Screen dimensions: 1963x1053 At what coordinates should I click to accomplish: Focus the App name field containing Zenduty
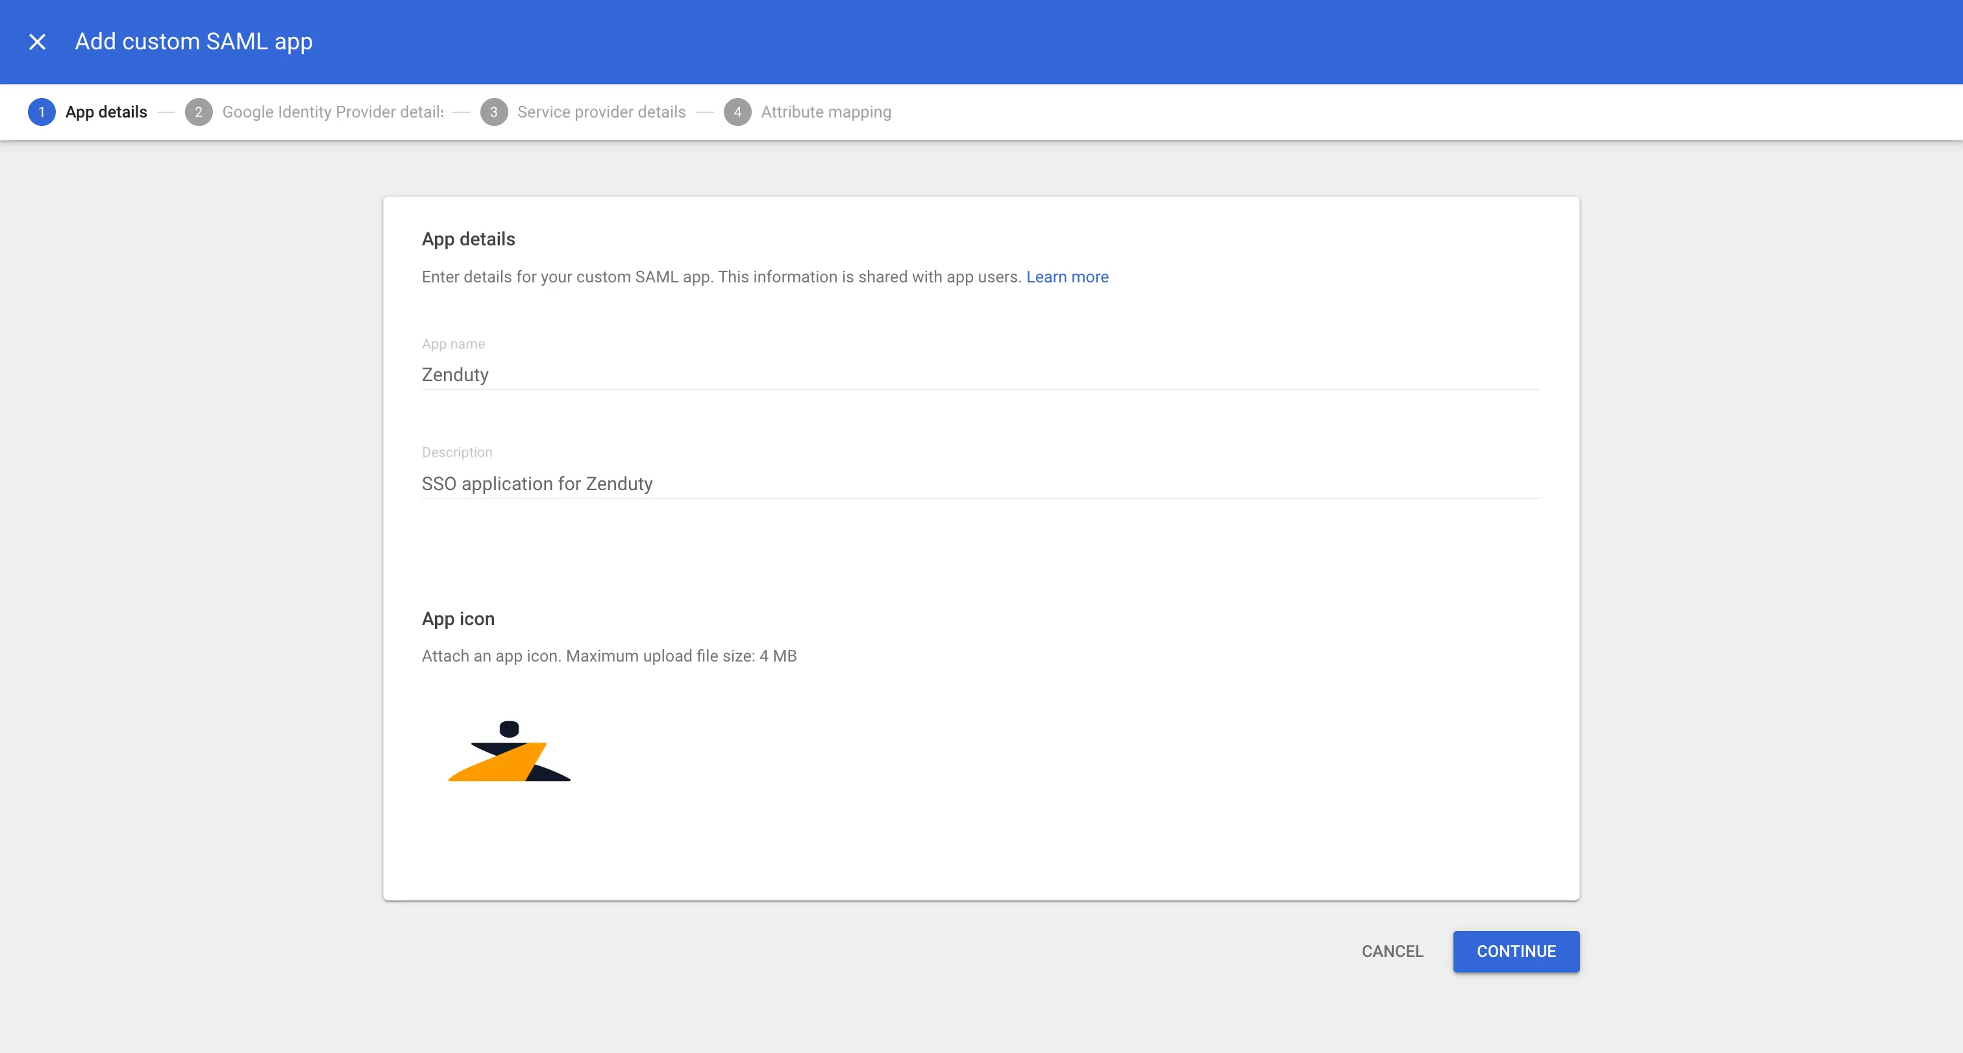pyautogui.click(x=980, y=375)
